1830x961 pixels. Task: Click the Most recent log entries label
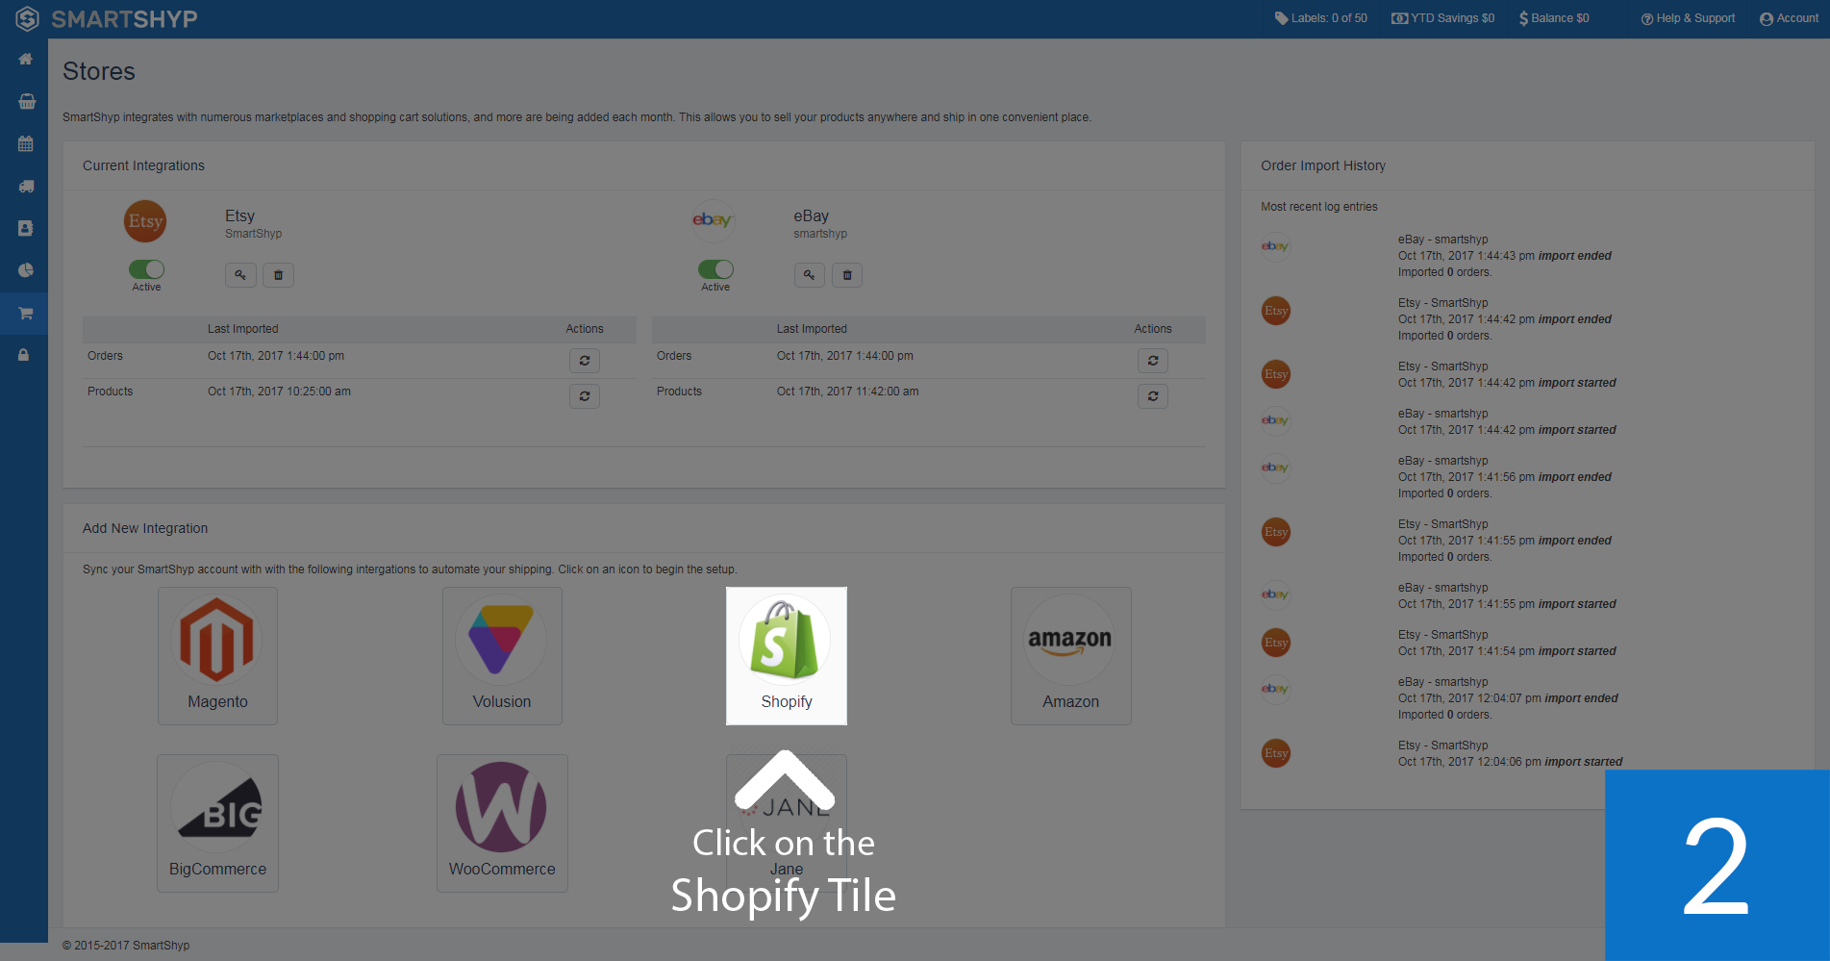click(x=1319, y=207)
